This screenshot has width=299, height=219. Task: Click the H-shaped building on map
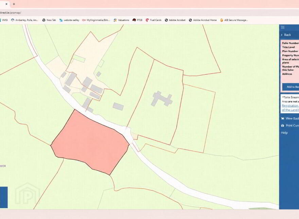[162, 99]
